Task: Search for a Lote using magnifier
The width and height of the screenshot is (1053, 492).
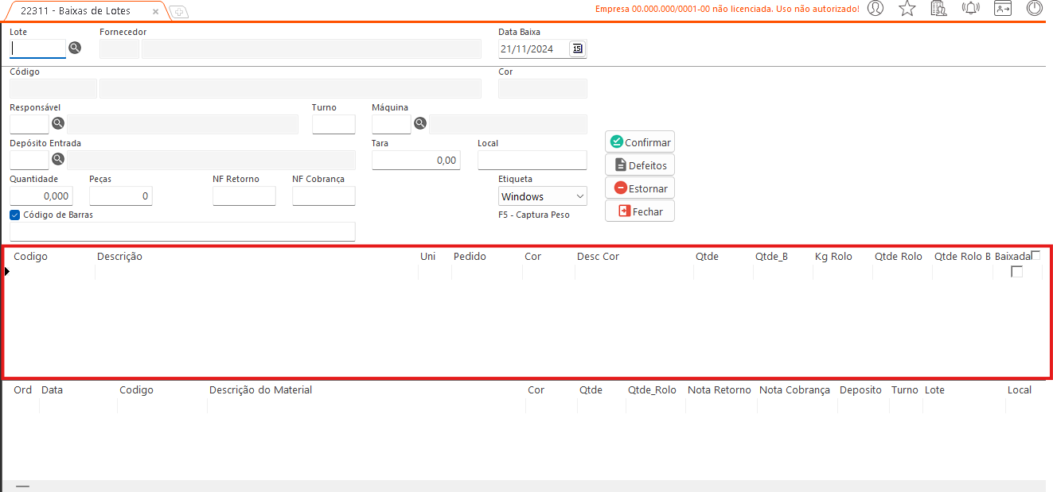Action: click(x=75, y=48)
